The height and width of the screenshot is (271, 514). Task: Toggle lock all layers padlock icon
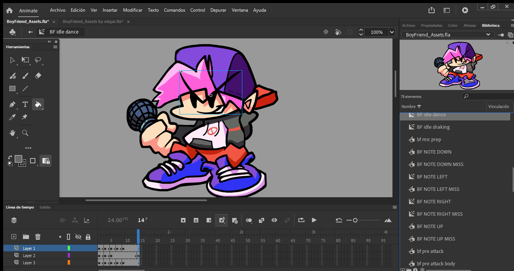pyautogui.click(x=88, y=237)
